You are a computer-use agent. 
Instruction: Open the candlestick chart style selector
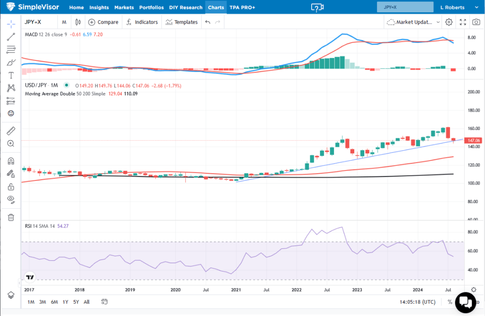78,22
